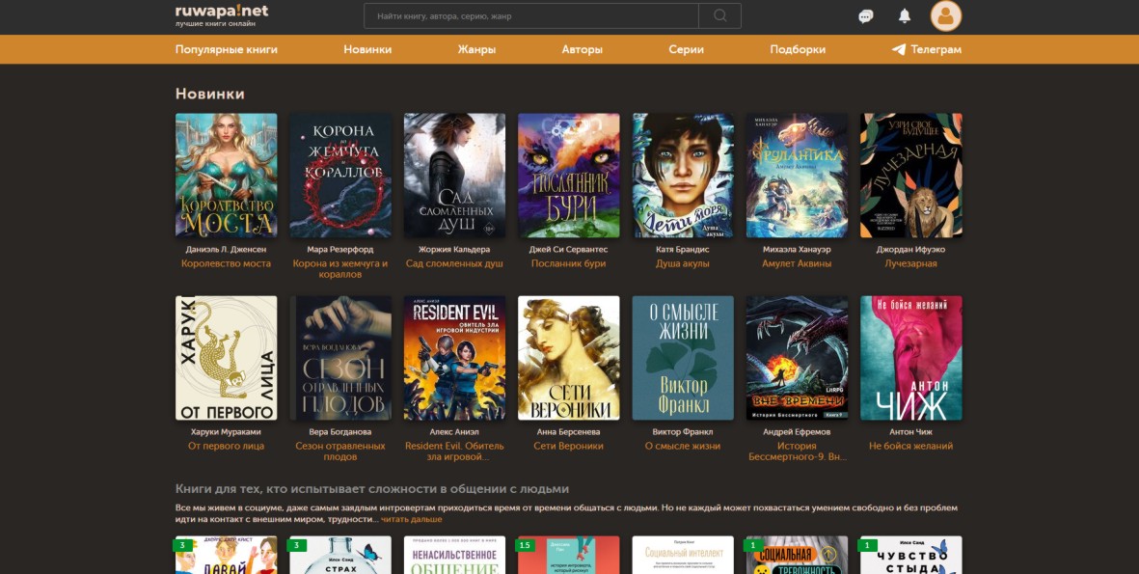
Task: Open the Сад сломленных душ title link
Action: tap(454, 263)
